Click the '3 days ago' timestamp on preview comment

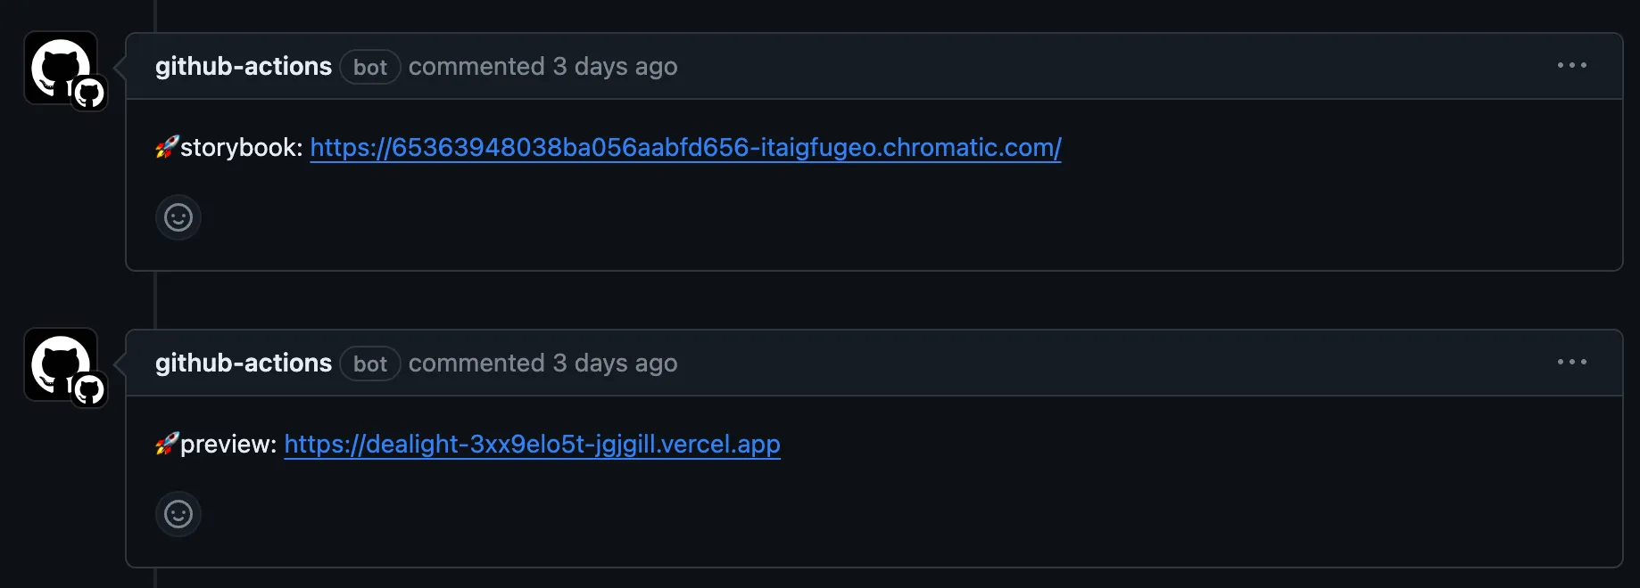click(615, 363)
